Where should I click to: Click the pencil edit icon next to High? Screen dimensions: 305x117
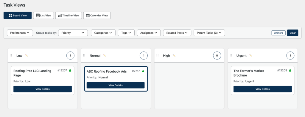coord(174,56)
